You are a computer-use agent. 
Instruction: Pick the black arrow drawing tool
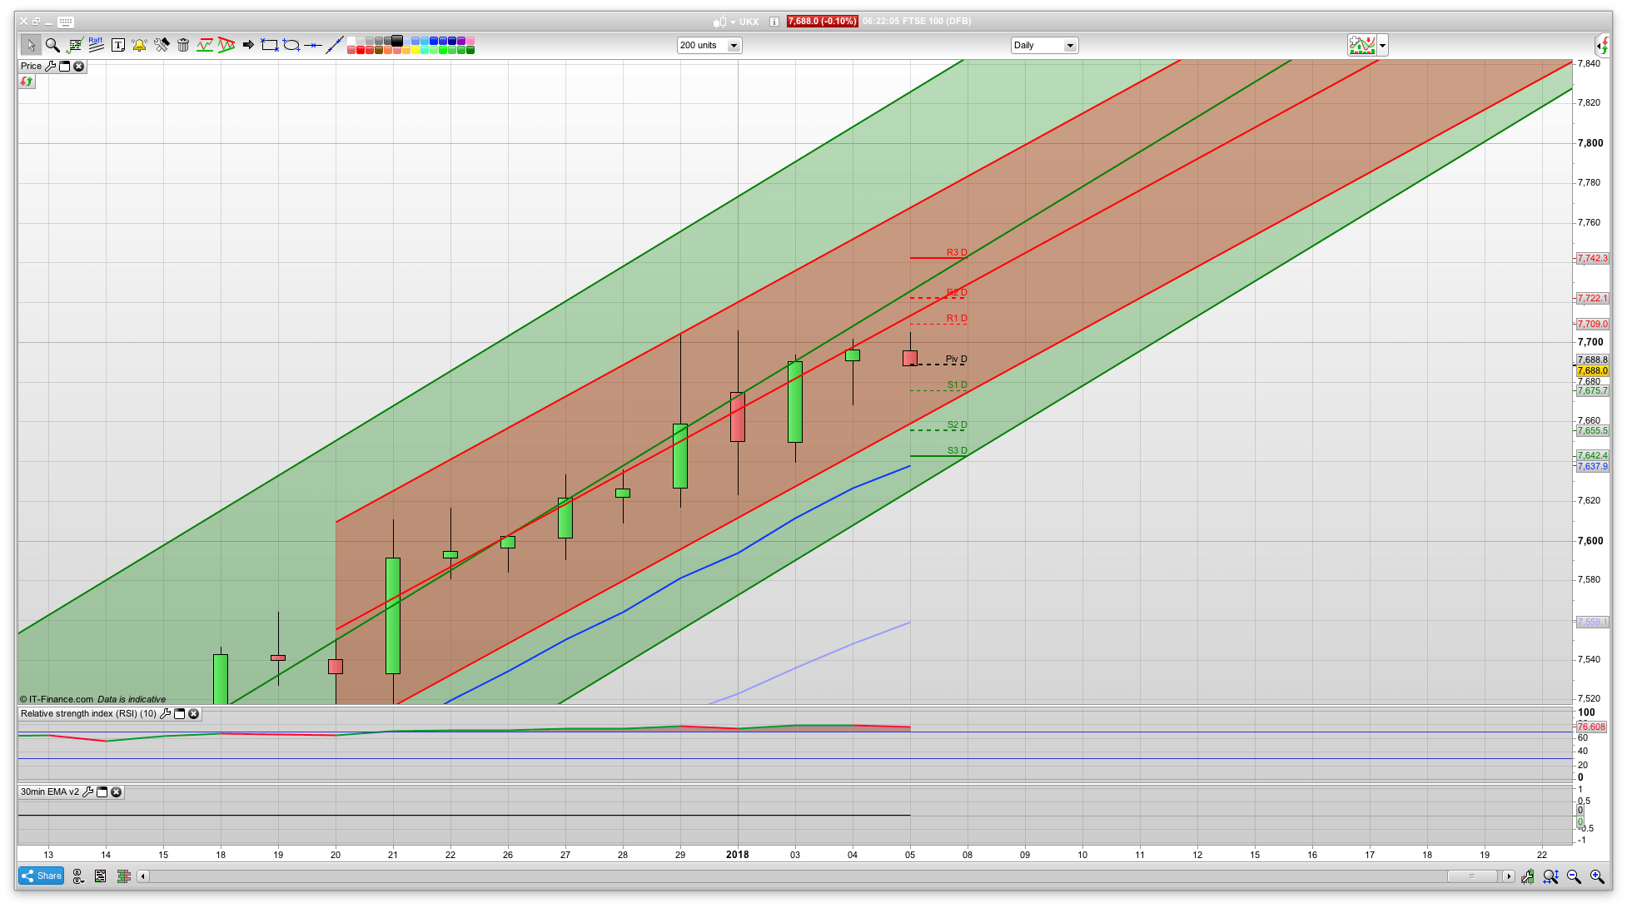click(248, 45)
